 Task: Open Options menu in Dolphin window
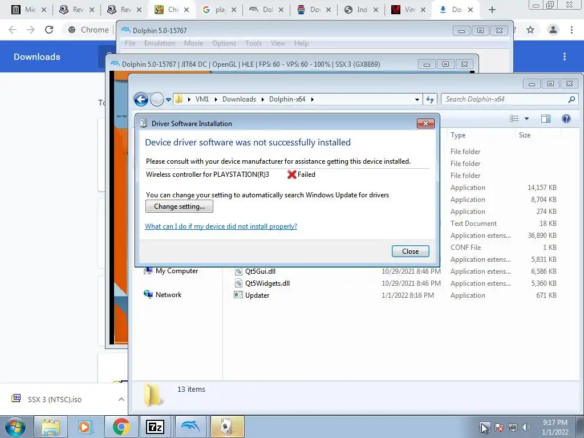click(x=224, y=43)
